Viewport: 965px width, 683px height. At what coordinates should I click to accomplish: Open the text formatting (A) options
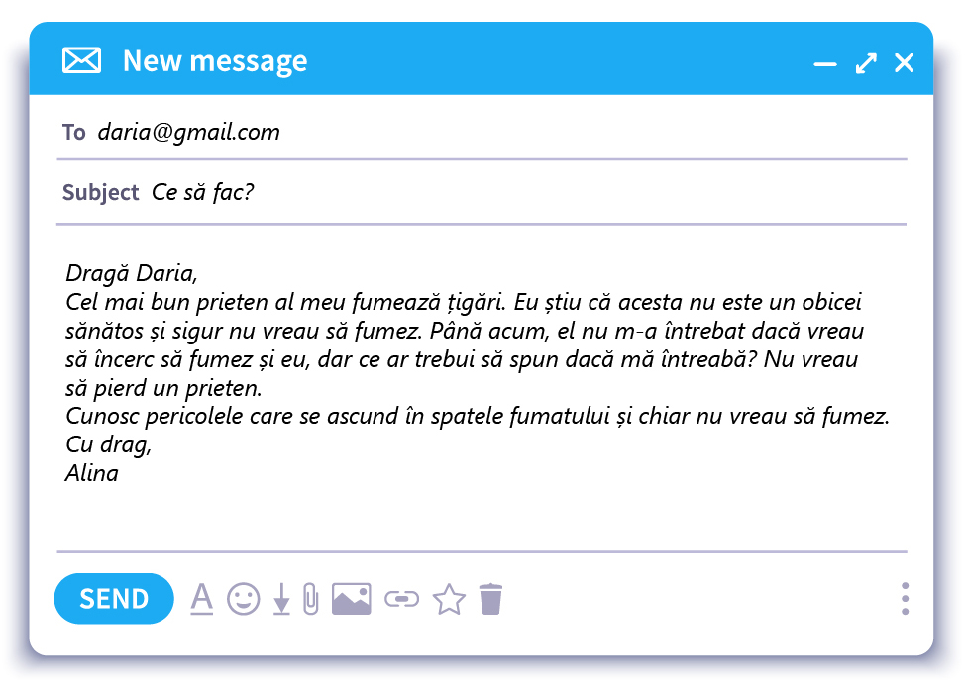[x=201, y=598]
